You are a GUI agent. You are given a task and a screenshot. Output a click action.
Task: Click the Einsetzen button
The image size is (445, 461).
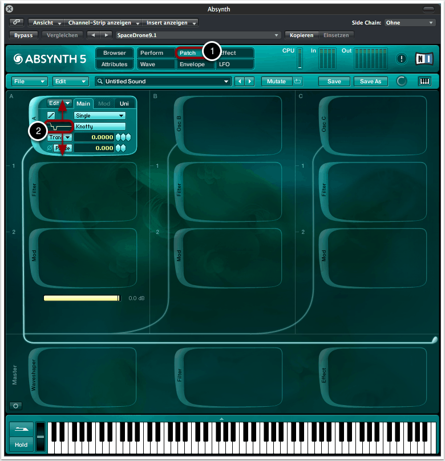336,35
